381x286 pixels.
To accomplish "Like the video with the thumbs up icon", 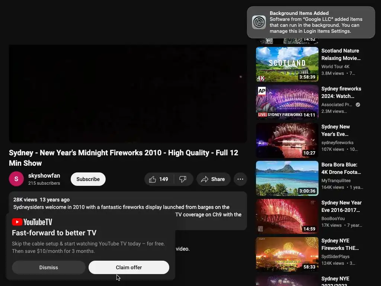I will [x=152, y=179].
